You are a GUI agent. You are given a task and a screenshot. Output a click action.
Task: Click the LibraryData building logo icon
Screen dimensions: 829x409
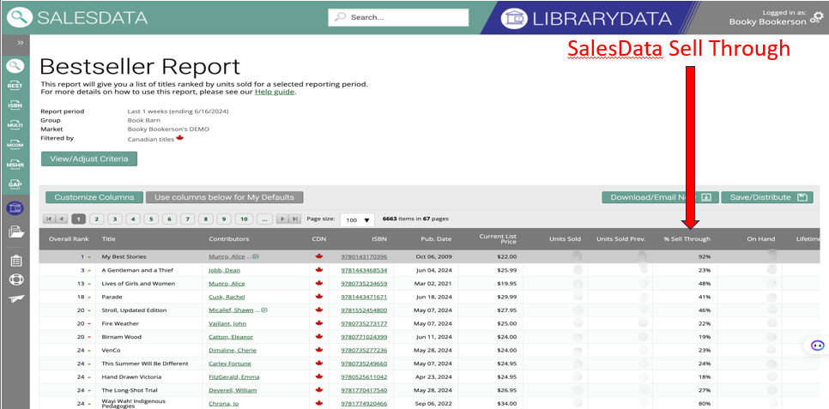click(x=514, y=19)
